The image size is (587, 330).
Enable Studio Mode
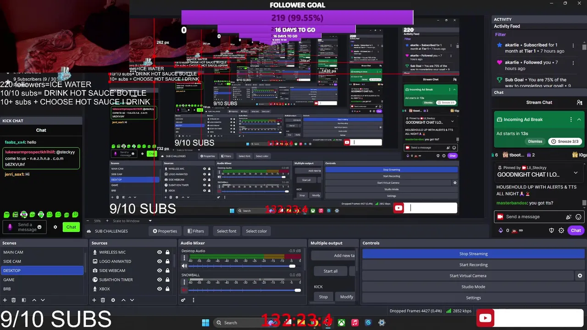473,287
